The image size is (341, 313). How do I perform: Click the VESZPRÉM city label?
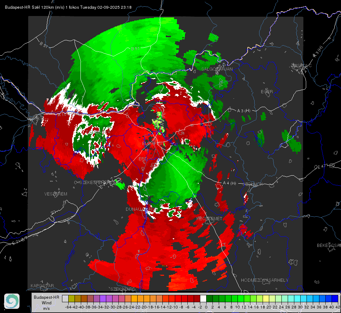coord(56,194)
